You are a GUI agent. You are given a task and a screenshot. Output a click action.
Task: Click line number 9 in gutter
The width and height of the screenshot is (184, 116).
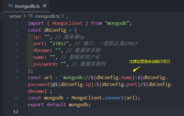(17, 77)
